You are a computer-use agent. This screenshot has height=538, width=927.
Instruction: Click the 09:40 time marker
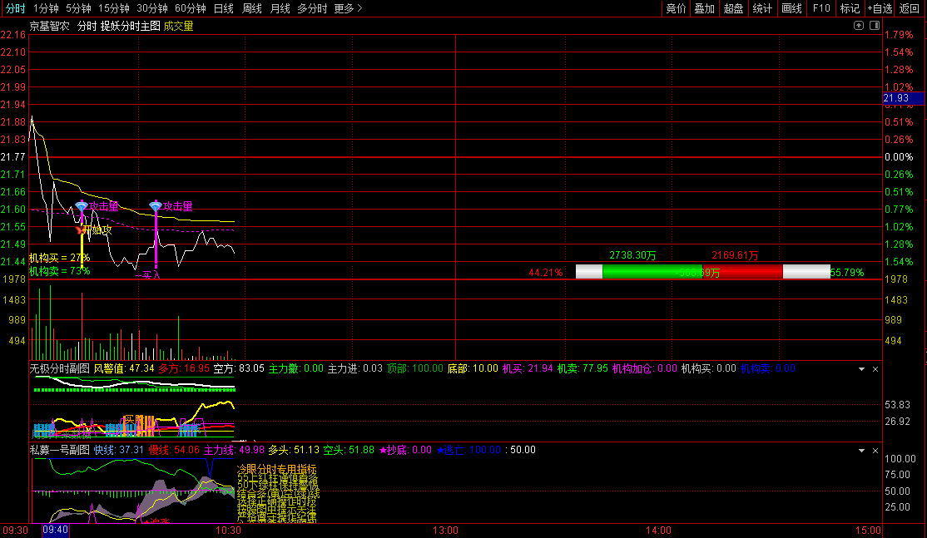[56, 530]
